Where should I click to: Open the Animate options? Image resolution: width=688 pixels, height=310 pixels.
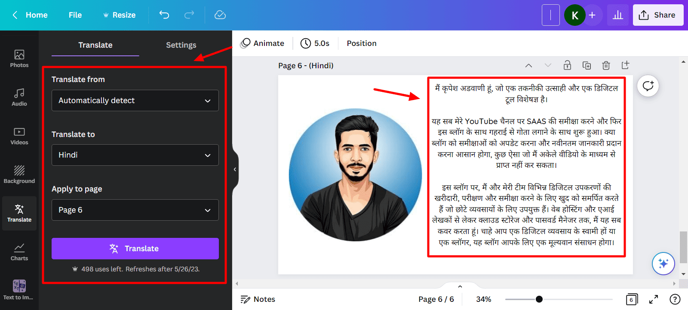[262, 43]
